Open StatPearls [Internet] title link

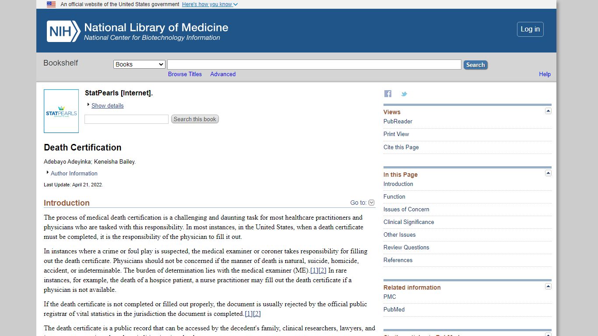tap(119, 93)
